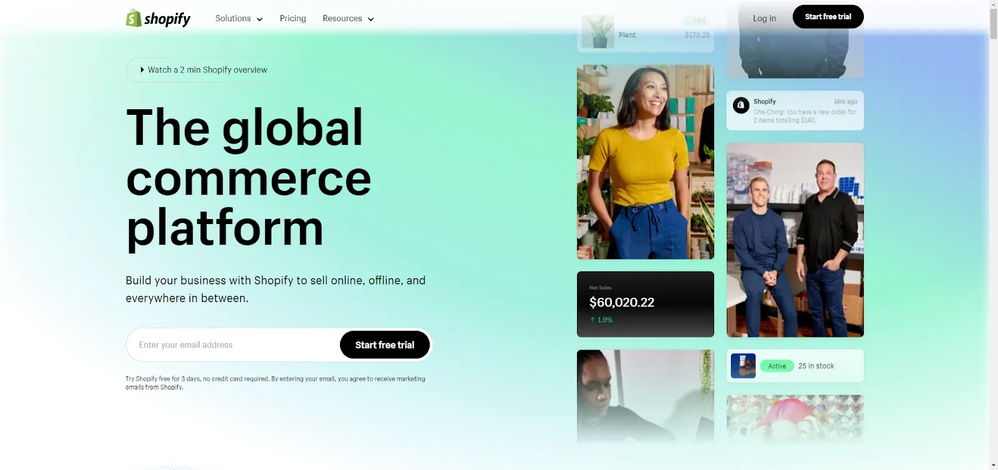Click the Shopify notification bag icon
This screenshot has height=470, width=998.
click(x=741, y=105)
